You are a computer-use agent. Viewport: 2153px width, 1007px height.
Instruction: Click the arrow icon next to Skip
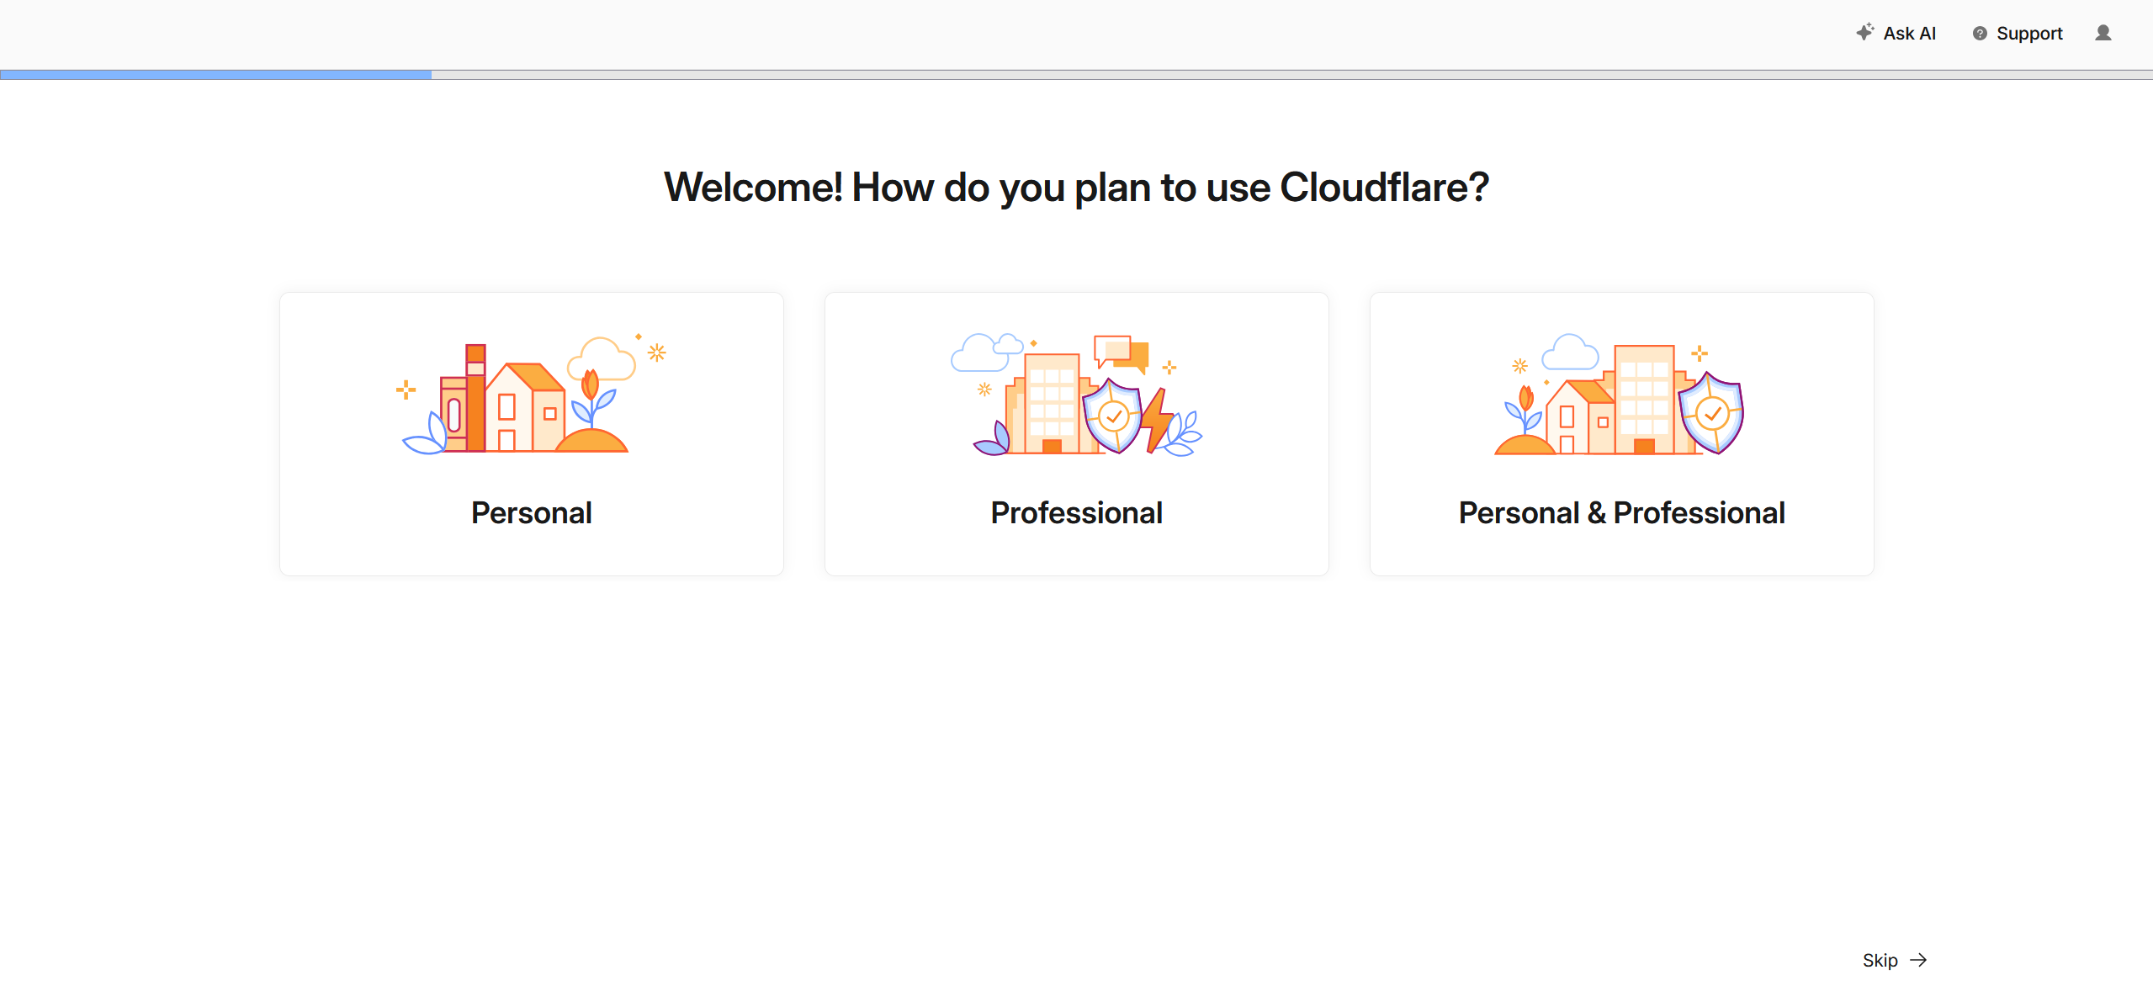point(1918,961)
